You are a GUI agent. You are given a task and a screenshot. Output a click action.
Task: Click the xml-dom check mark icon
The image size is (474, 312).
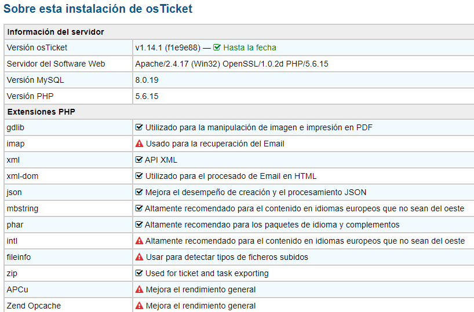[138, 176]
